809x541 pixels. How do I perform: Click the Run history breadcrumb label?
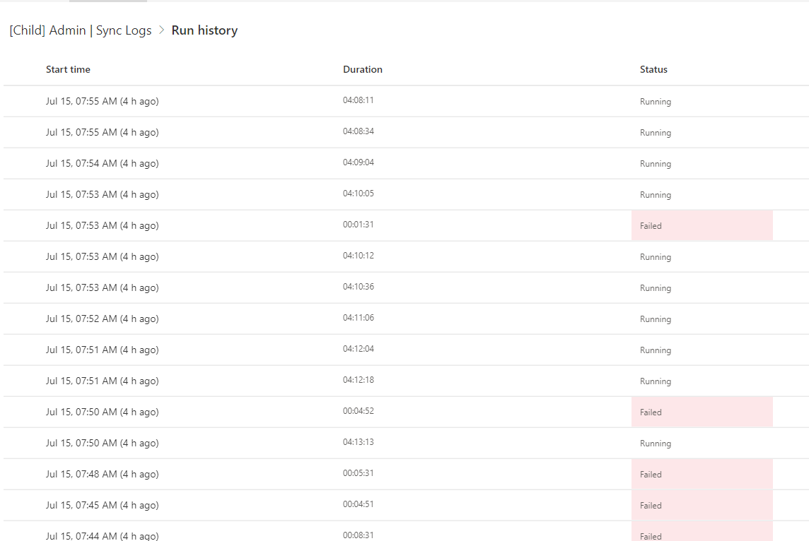204,30
